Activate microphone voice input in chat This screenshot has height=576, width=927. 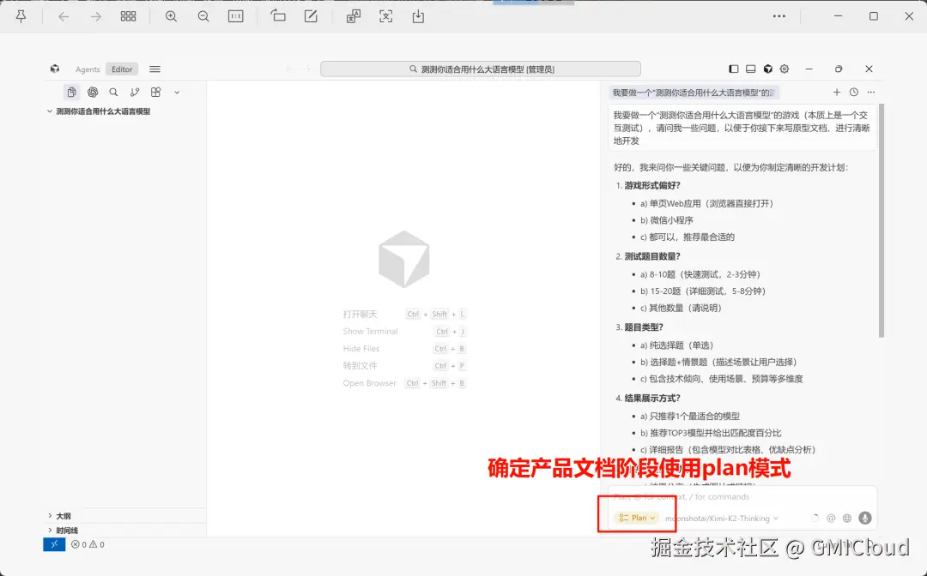pos(864,518)
